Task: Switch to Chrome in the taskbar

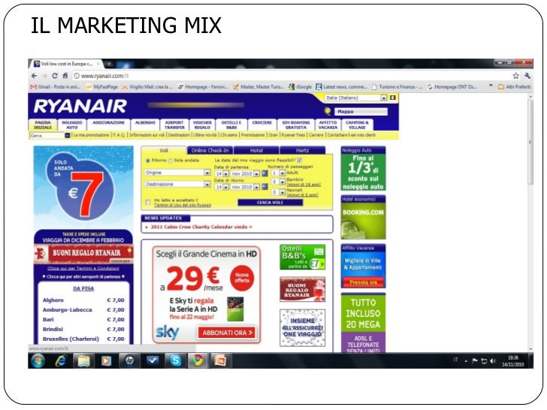Action: click(x=198, y=361)
